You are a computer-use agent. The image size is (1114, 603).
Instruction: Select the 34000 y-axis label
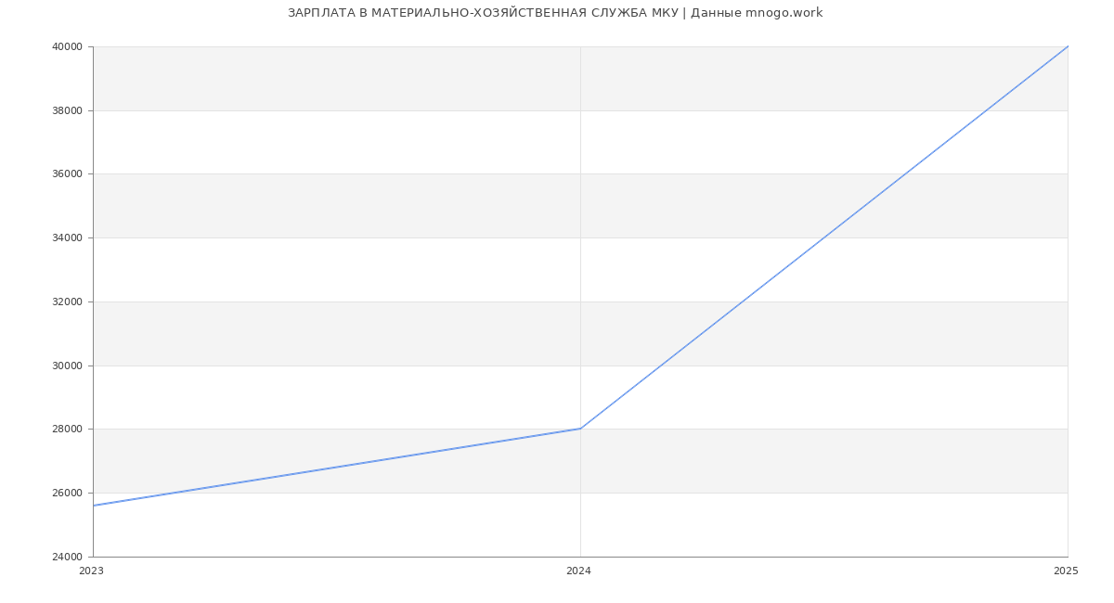click(x=69, y=238)
